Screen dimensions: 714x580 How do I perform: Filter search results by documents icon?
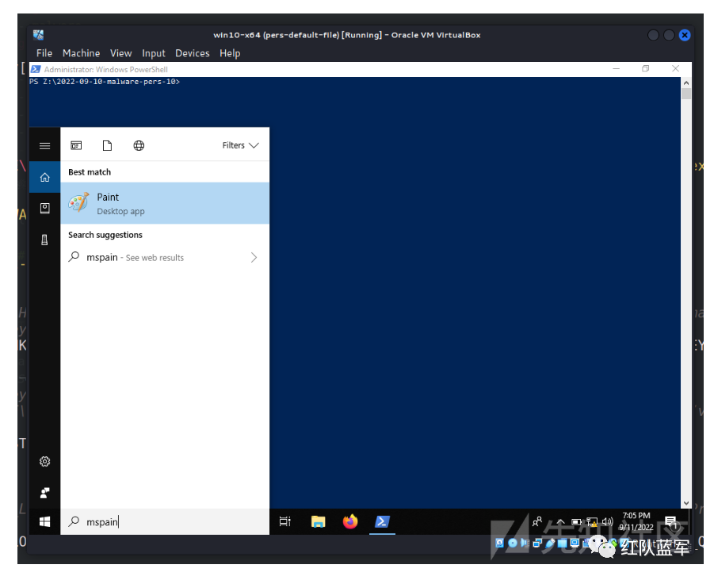tap(108, 145)
